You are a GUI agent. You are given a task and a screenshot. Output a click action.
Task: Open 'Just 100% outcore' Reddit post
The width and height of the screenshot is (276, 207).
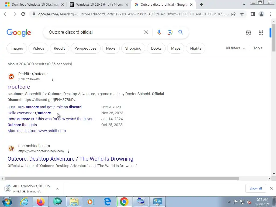pos(44,107)
